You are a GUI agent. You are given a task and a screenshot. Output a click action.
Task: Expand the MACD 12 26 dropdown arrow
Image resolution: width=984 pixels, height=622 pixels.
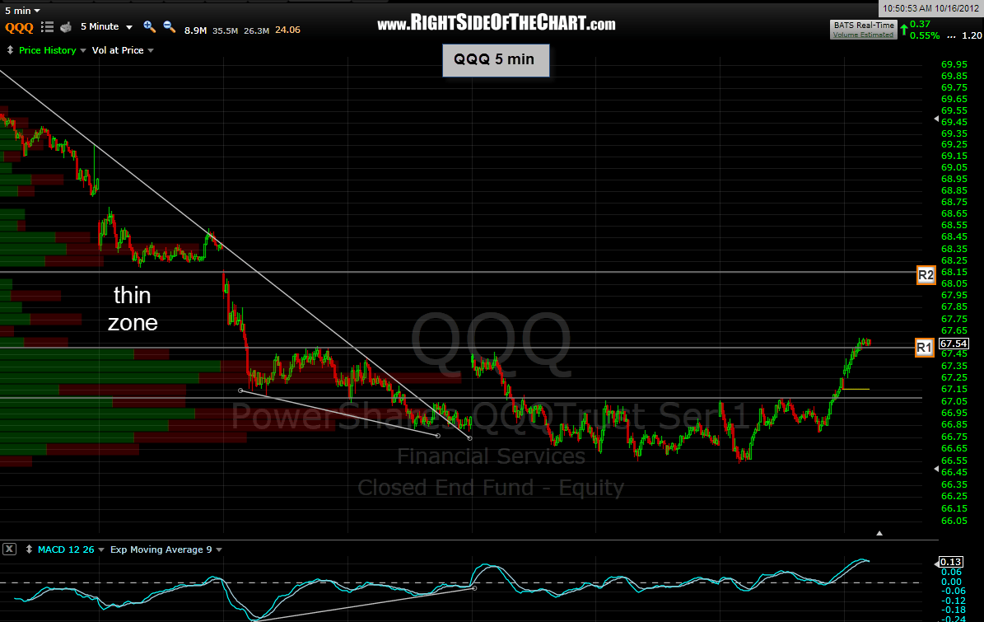pos(101,550)
